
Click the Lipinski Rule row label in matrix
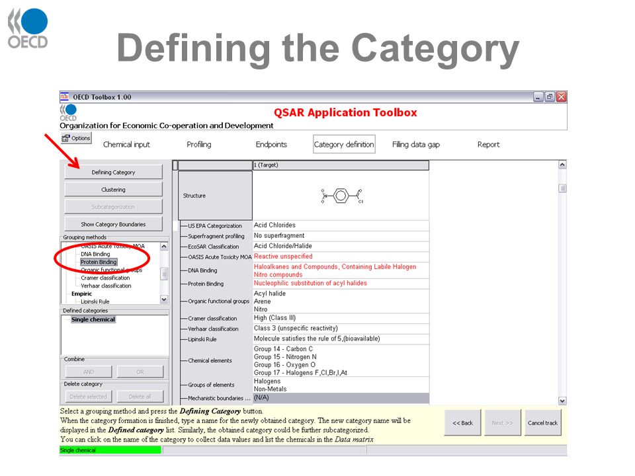(202, 339)
